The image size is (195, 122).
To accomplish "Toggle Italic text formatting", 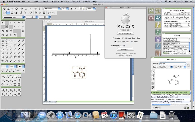I will tap(75, 9).
